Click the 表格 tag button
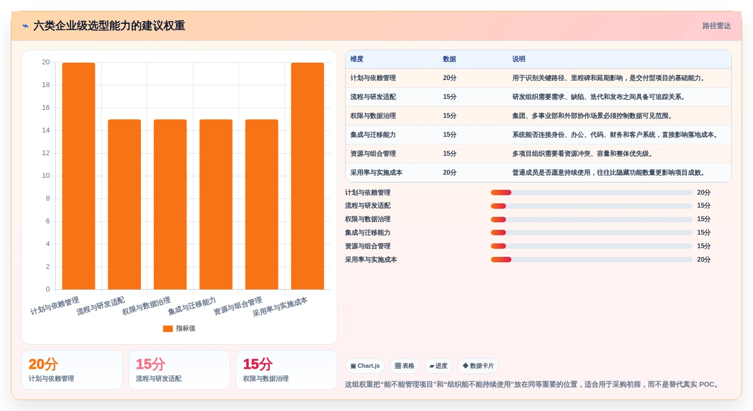Screen dimensions: 753x411 pos(405,366)
